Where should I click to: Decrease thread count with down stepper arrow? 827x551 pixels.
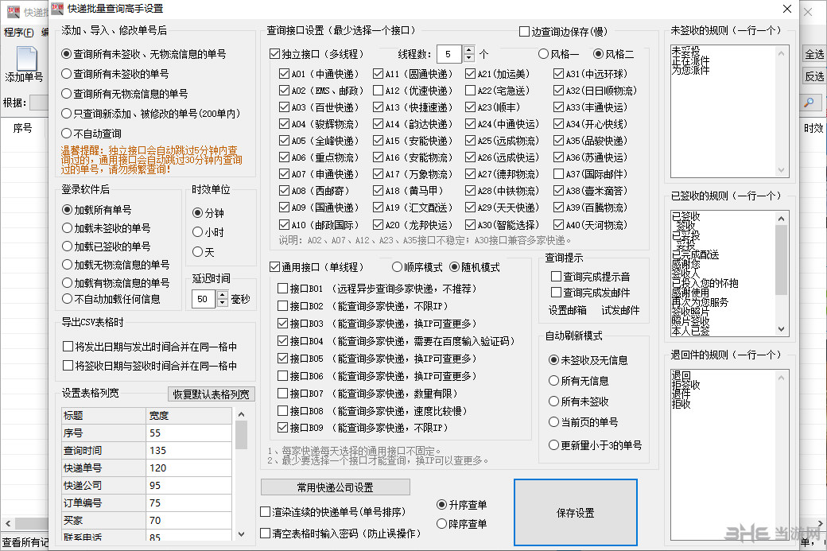(x=468, y=57)
